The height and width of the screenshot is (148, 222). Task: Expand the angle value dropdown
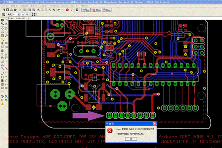pyautogui.click(x=18, y=14)
